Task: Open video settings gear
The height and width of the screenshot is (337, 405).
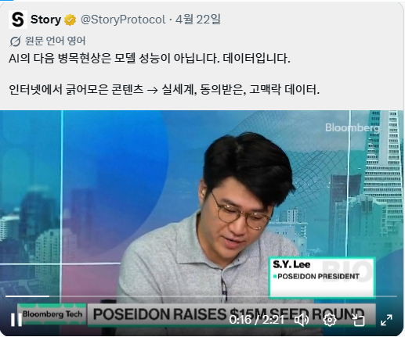Action: 330,320
